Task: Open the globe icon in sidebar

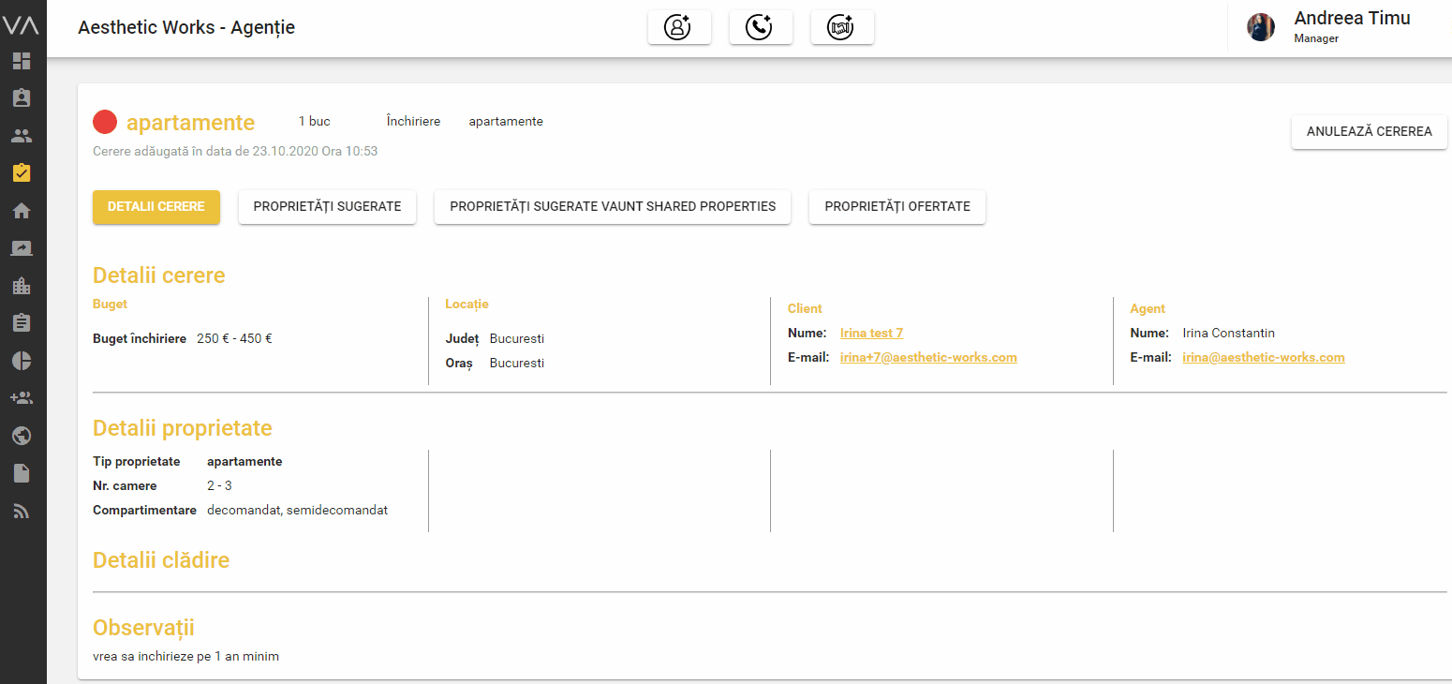Action: tap(22, 436)
